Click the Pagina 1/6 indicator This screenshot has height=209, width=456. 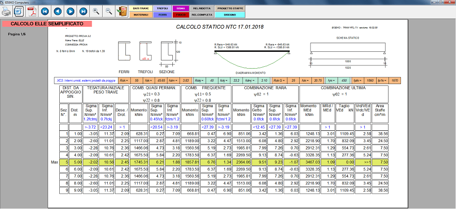(x=17, y=35)
